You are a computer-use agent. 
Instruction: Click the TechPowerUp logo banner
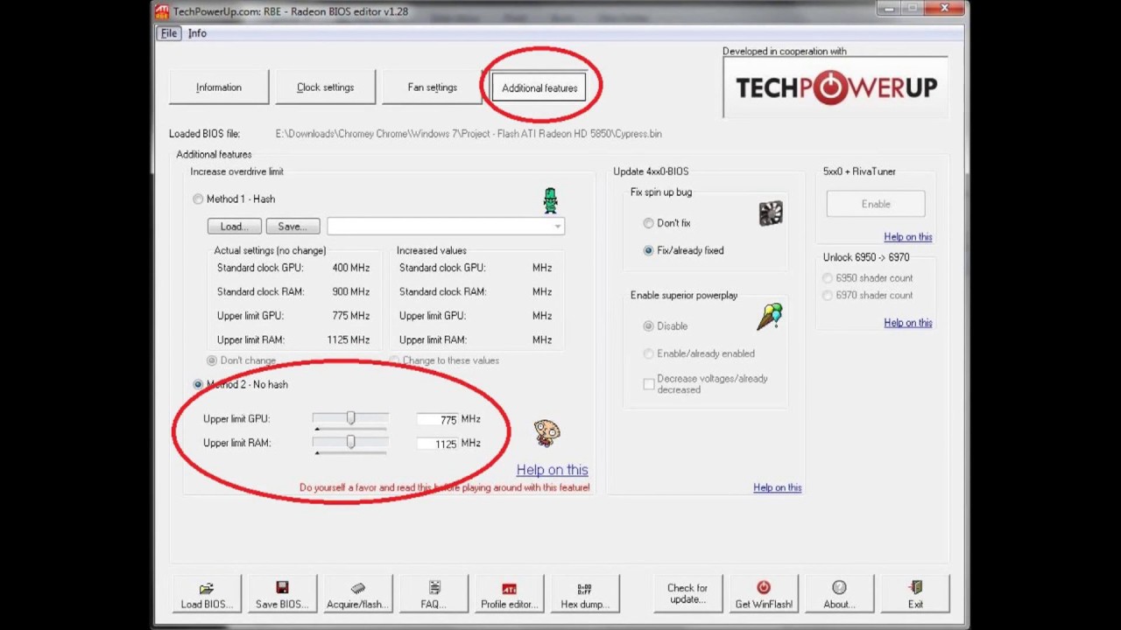[x=835, y=87]
